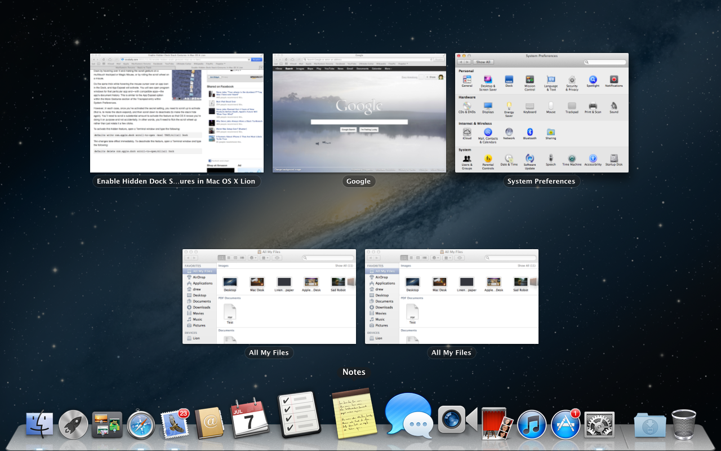Select Music in left-hand Finder window sidebar
The width and height of the screenshot is (721, 451).
[x=199, y=319]
